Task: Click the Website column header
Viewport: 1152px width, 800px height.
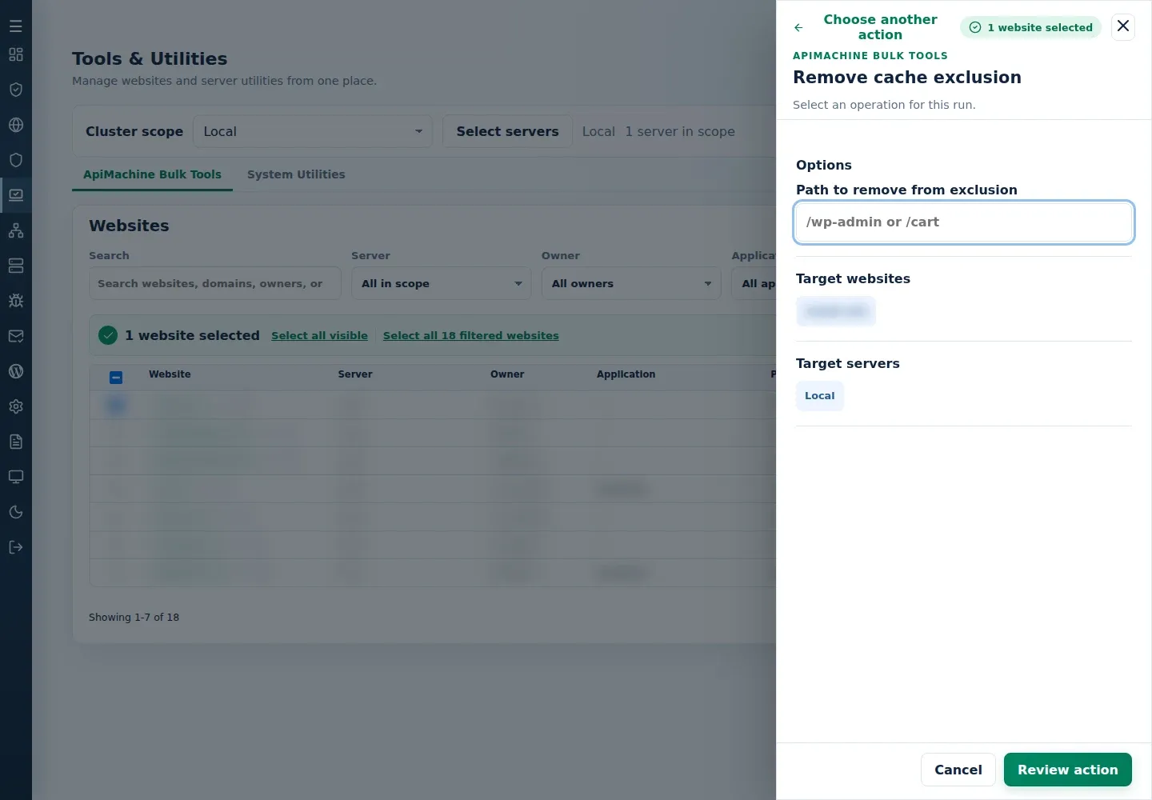Action: click(170, 374)
